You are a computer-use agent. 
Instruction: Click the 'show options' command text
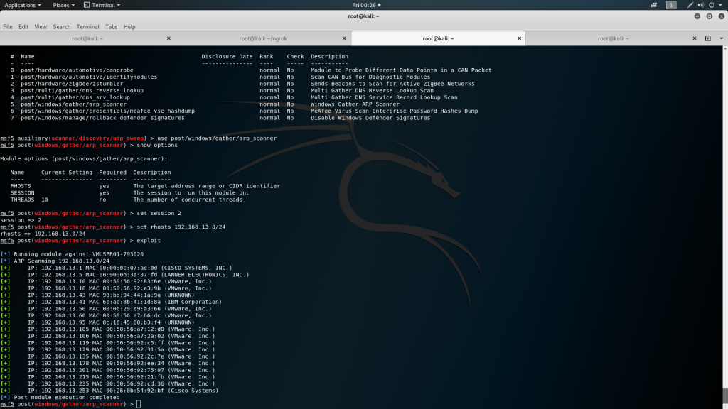pyautogui.click(x=157, y=145)
